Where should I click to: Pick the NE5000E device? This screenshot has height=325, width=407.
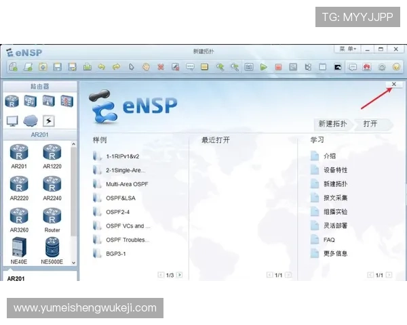tap(52, 251)
